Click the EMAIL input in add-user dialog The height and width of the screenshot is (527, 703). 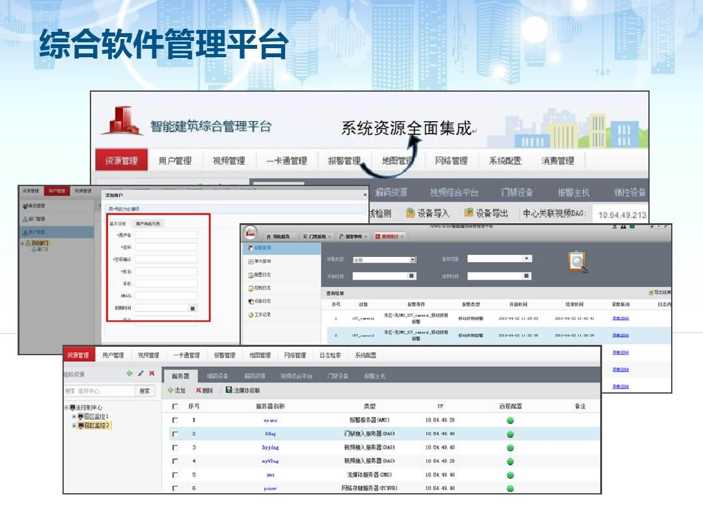[167, 295]
